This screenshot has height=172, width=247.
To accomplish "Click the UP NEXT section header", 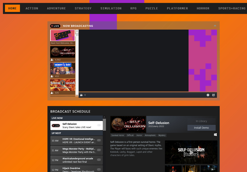I will tap(77, 133).
